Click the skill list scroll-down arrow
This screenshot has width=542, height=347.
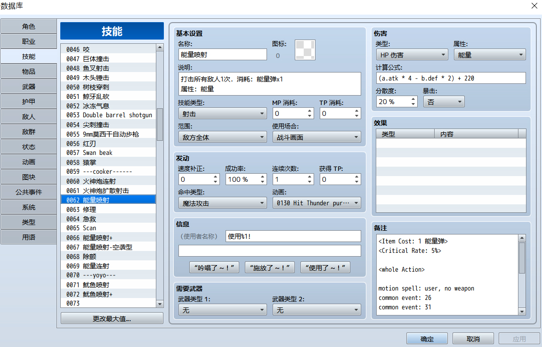coord(160,304)
